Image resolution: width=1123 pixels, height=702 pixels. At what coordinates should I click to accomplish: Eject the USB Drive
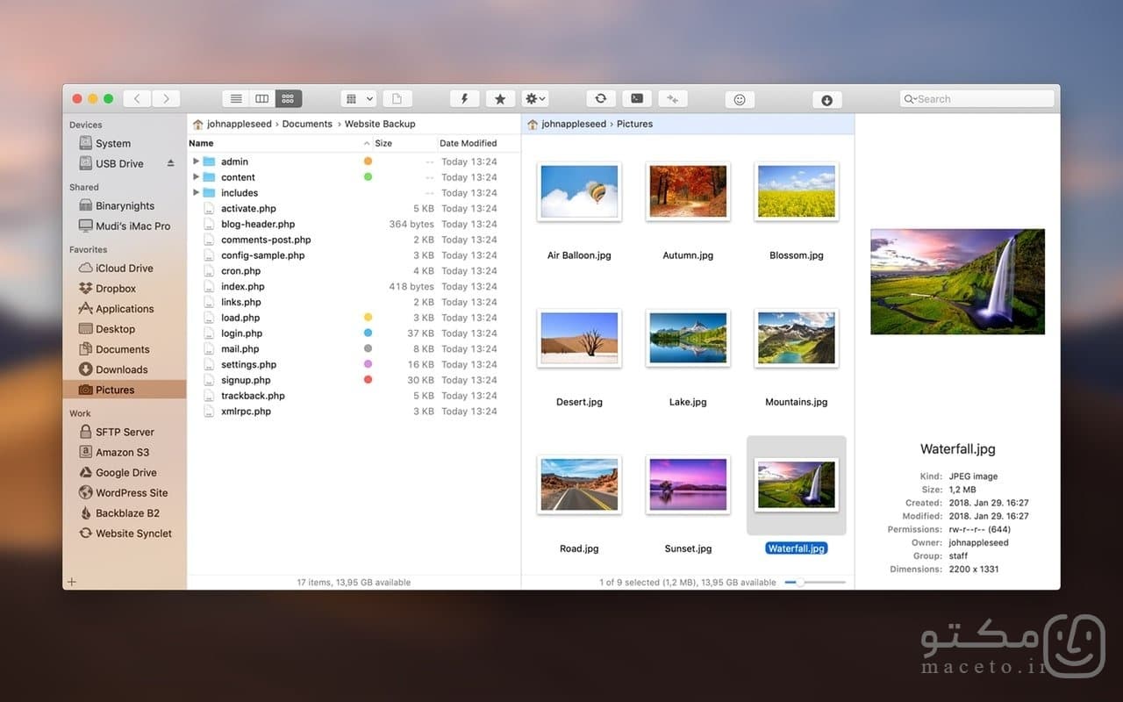tap(171, 163)
